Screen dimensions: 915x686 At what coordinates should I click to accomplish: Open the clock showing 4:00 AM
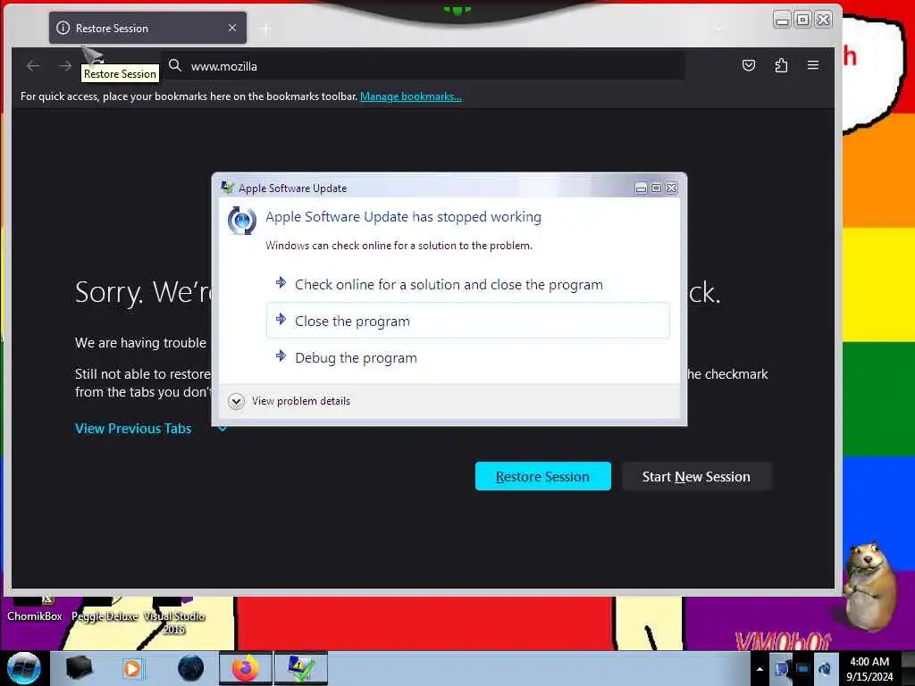tap(869, 668)
